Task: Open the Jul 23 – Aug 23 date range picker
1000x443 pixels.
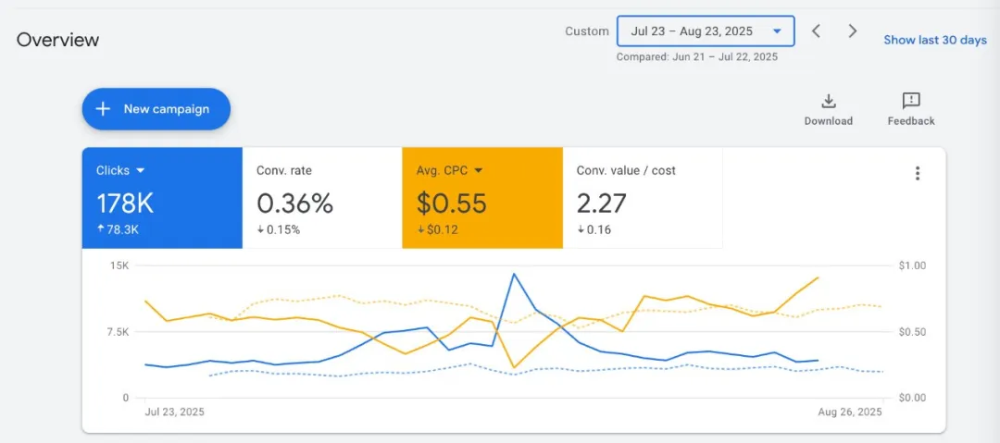Action: point(706,31)
